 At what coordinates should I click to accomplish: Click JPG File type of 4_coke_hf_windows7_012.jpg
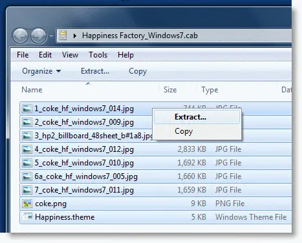[x=228, y=149]
